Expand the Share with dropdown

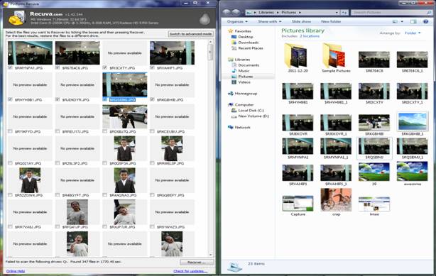(x=269, y=21)
